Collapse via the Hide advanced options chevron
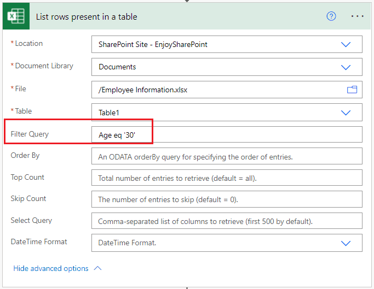Viewport: 374px width, 289px height. [97, 268]
